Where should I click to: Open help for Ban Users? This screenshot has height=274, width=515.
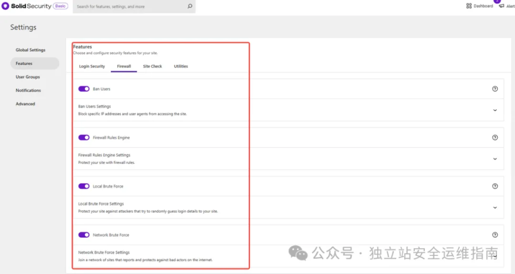(x=495, y=89)
